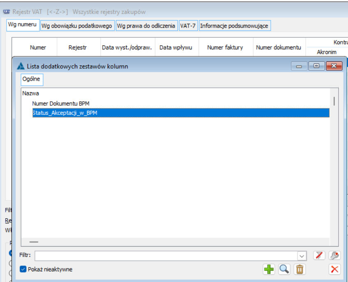Close the dialog with the red X button
Image resolution: width=348 pixels, height=282 pixels.
click(x=334, y=269)
